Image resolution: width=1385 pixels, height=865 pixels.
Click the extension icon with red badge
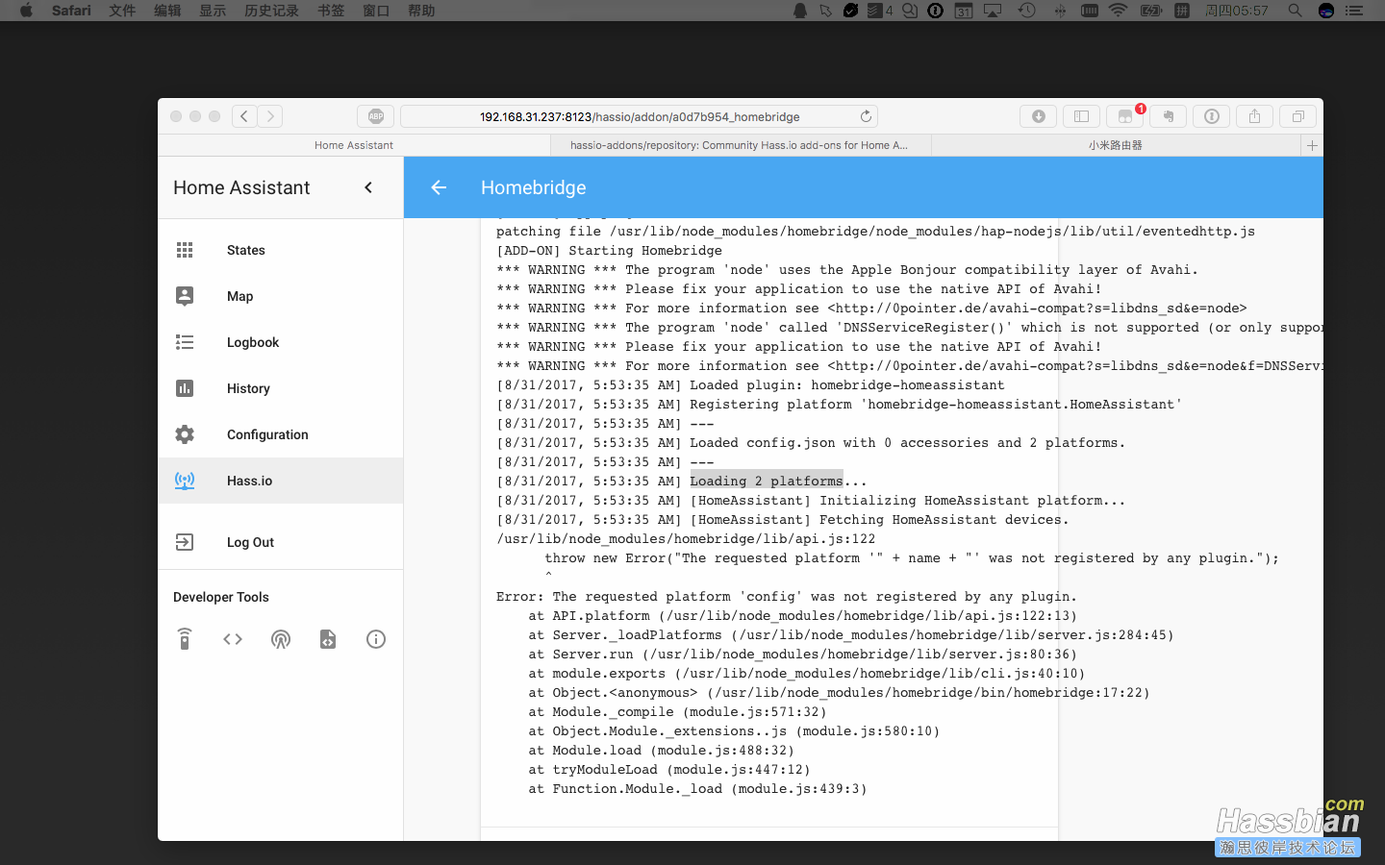(x=1125, y=116)
